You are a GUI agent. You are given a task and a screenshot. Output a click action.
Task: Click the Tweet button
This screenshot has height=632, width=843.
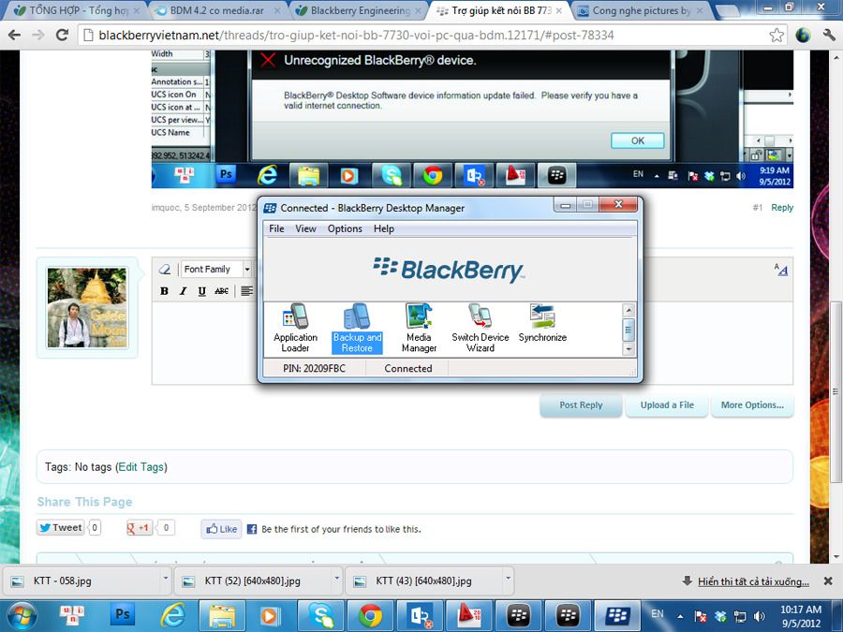[x=60, y=528]
